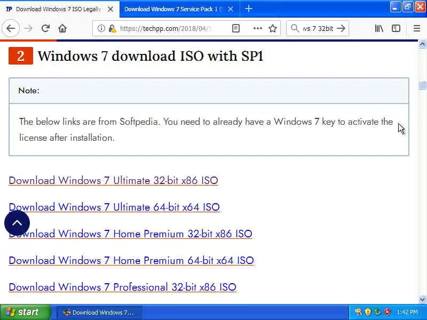Click the scrollbar up arrow

coord(422,44)
